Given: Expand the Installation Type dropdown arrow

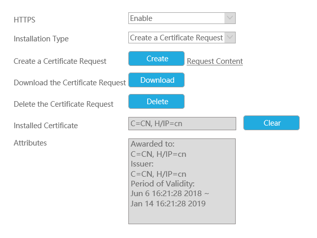Looking at the screenshot, I should [x=230, y=38].
